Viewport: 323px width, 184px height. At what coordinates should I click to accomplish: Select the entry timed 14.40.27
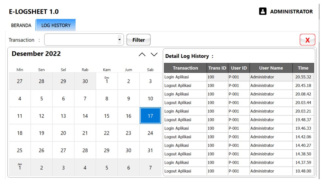239,145
